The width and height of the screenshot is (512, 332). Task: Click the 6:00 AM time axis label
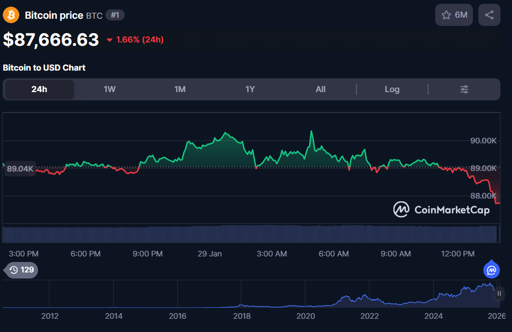pyautogui.click(x=334, y=254)
